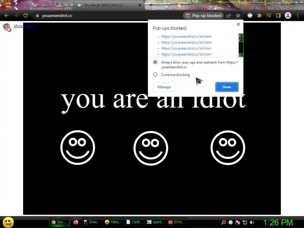This screenshot has width=304, height=228.
Task: Click the Pop-up blocked indicator
Action: [203, 15]
